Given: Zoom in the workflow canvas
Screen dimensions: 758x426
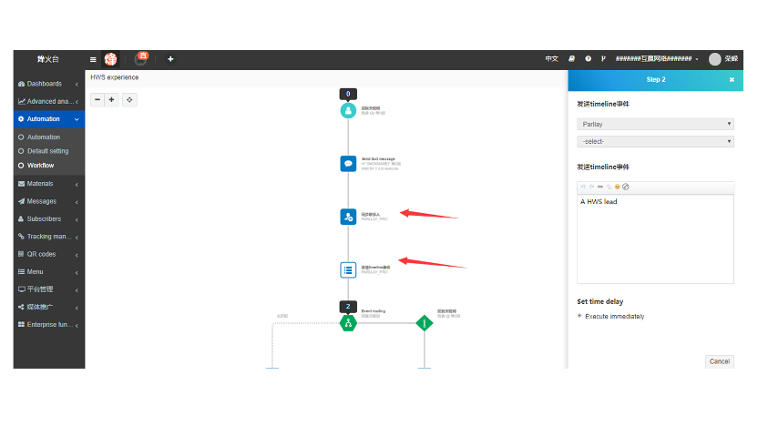Looking at the screenshot, I should 112,99.
